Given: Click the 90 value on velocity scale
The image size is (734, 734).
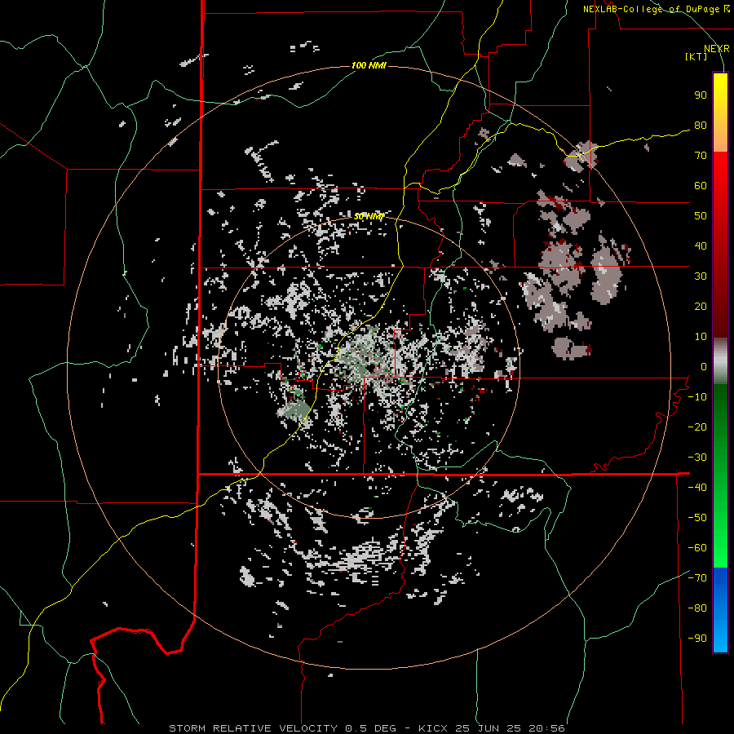Looking at the screenshot, I should point(701,95).
